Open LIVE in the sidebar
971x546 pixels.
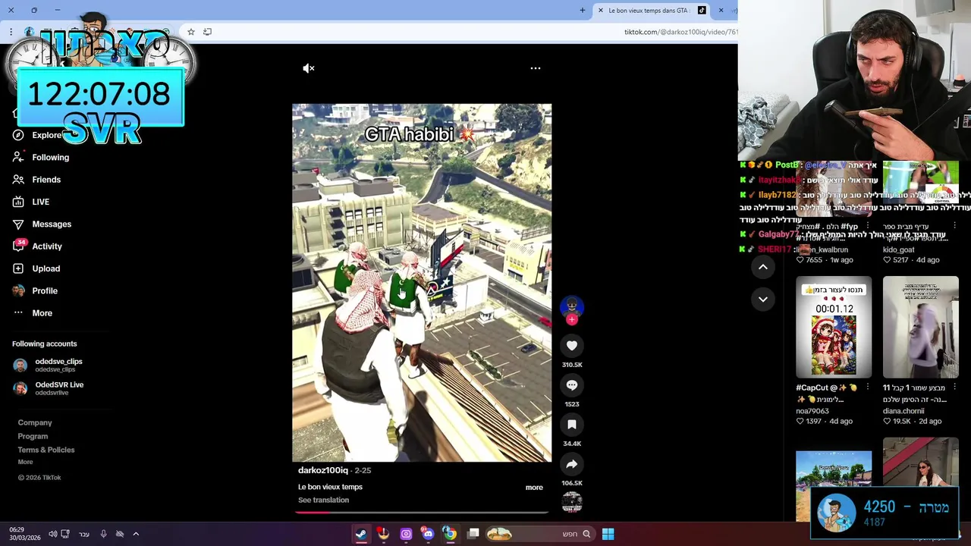(x=40, y=202)
